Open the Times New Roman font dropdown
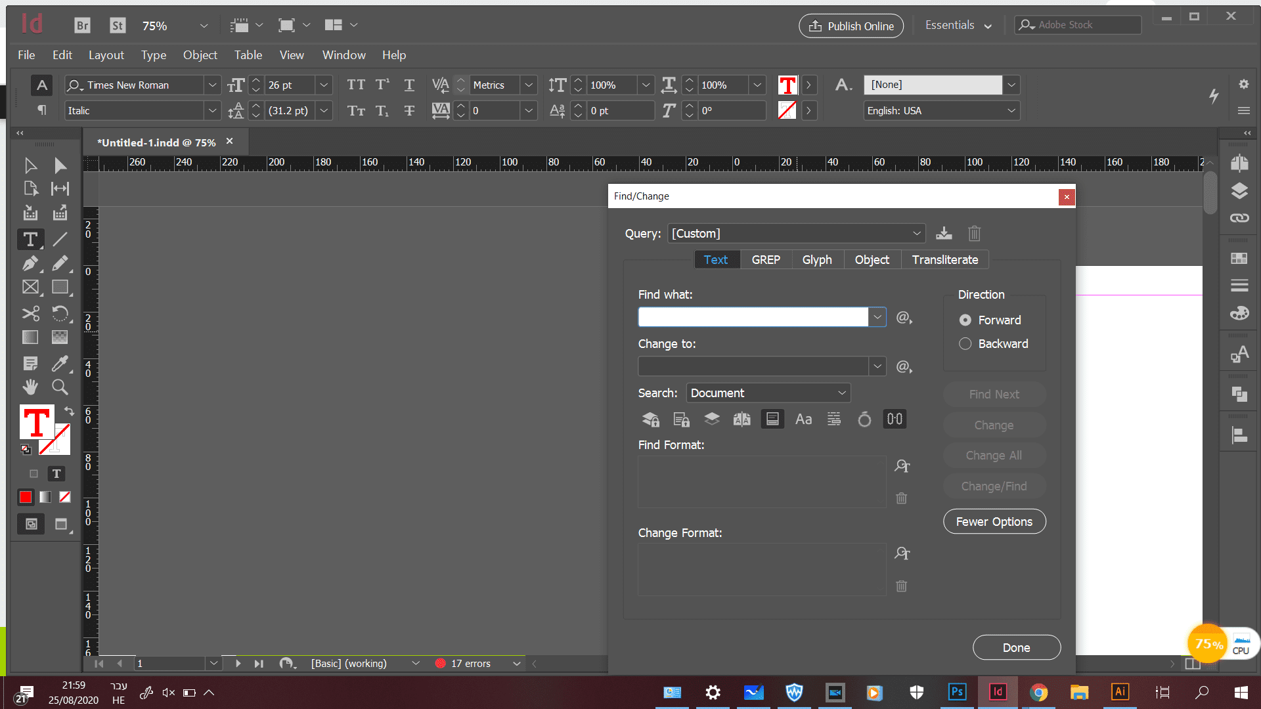 pos(212,85)
